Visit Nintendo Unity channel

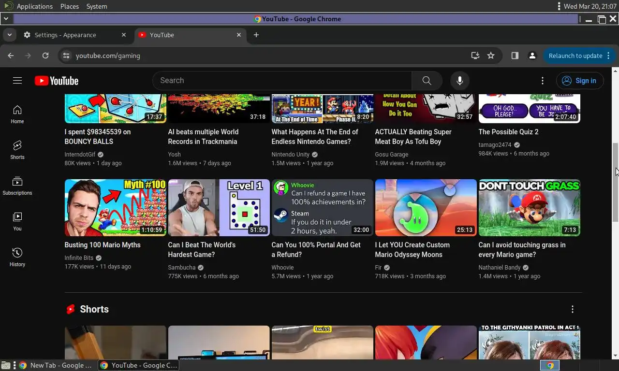290,155
